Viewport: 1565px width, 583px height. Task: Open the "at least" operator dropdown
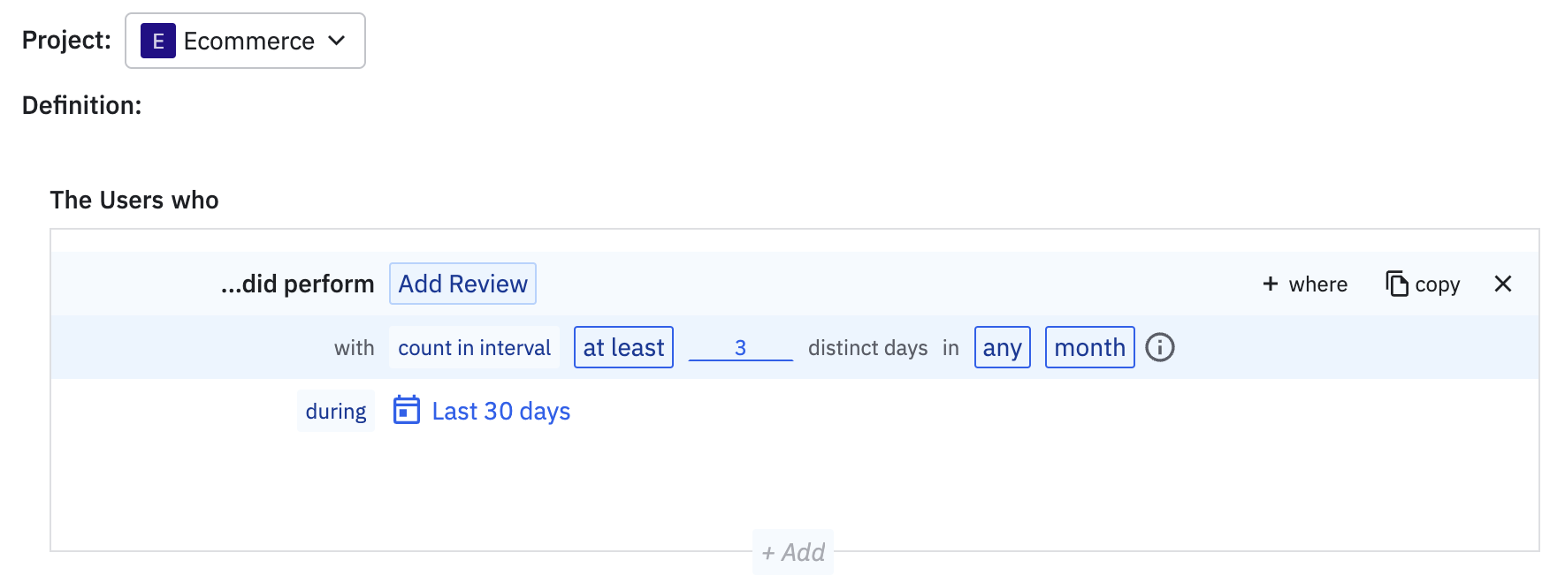tap(623, 347)
